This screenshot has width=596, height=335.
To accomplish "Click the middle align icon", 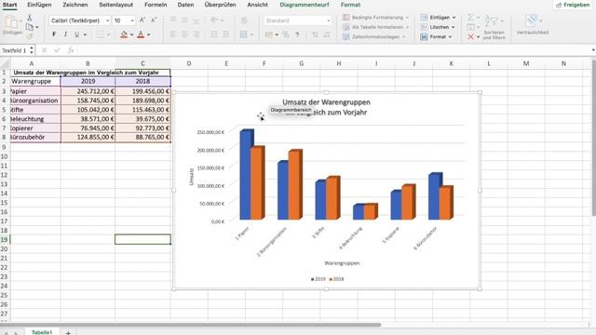I will pos(184,20).
